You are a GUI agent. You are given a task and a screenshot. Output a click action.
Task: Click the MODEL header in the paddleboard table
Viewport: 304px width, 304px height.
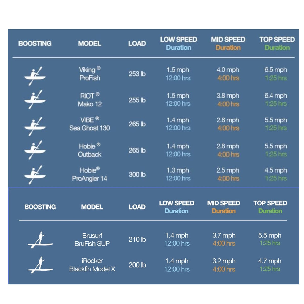[92, 207]
